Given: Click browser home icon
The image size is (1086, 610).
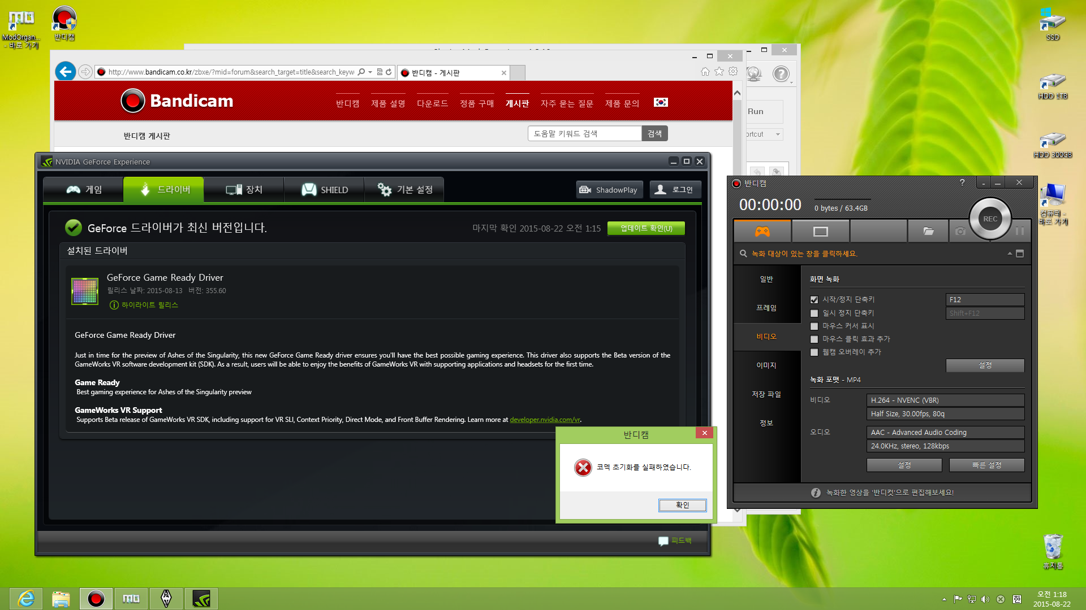Looking at the screenshot, I should point(705,71).
